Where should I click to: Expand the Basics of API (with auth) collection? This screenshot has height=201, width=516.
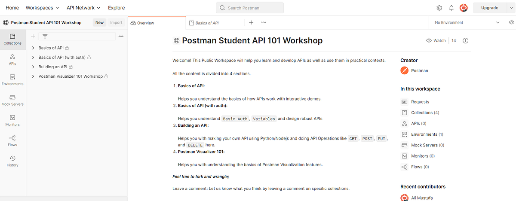click(33, 57)
